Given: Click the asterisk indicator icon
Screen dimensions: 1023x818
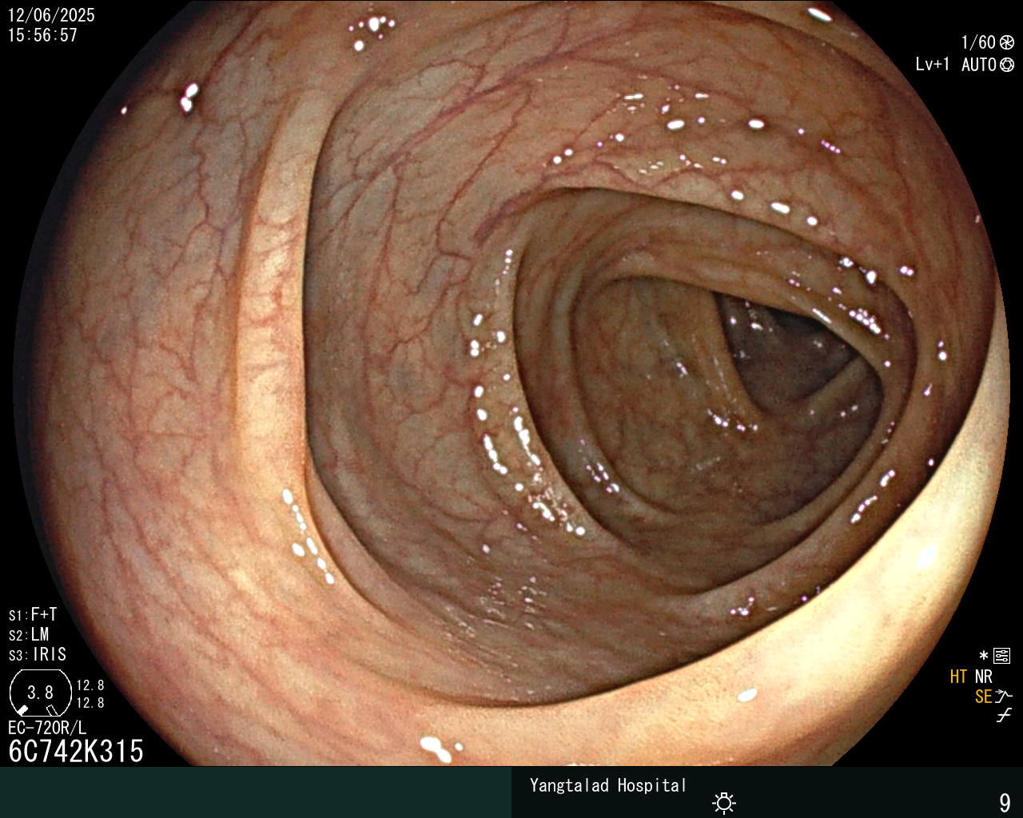Looking at the screenshot, I should pyautogui.click(x=984, y=657).
